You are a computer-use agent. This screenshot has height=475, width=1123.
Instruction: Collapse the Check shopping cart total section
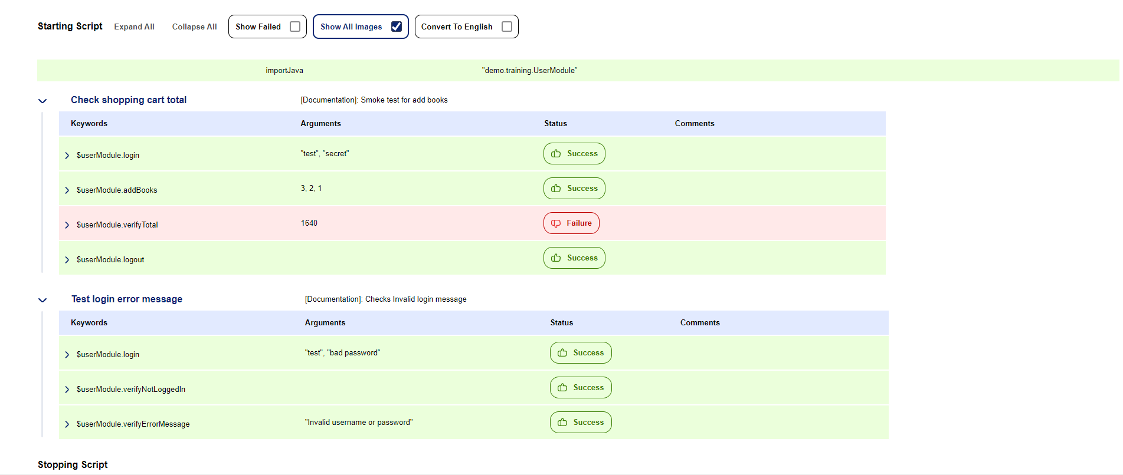pos(42,101)
